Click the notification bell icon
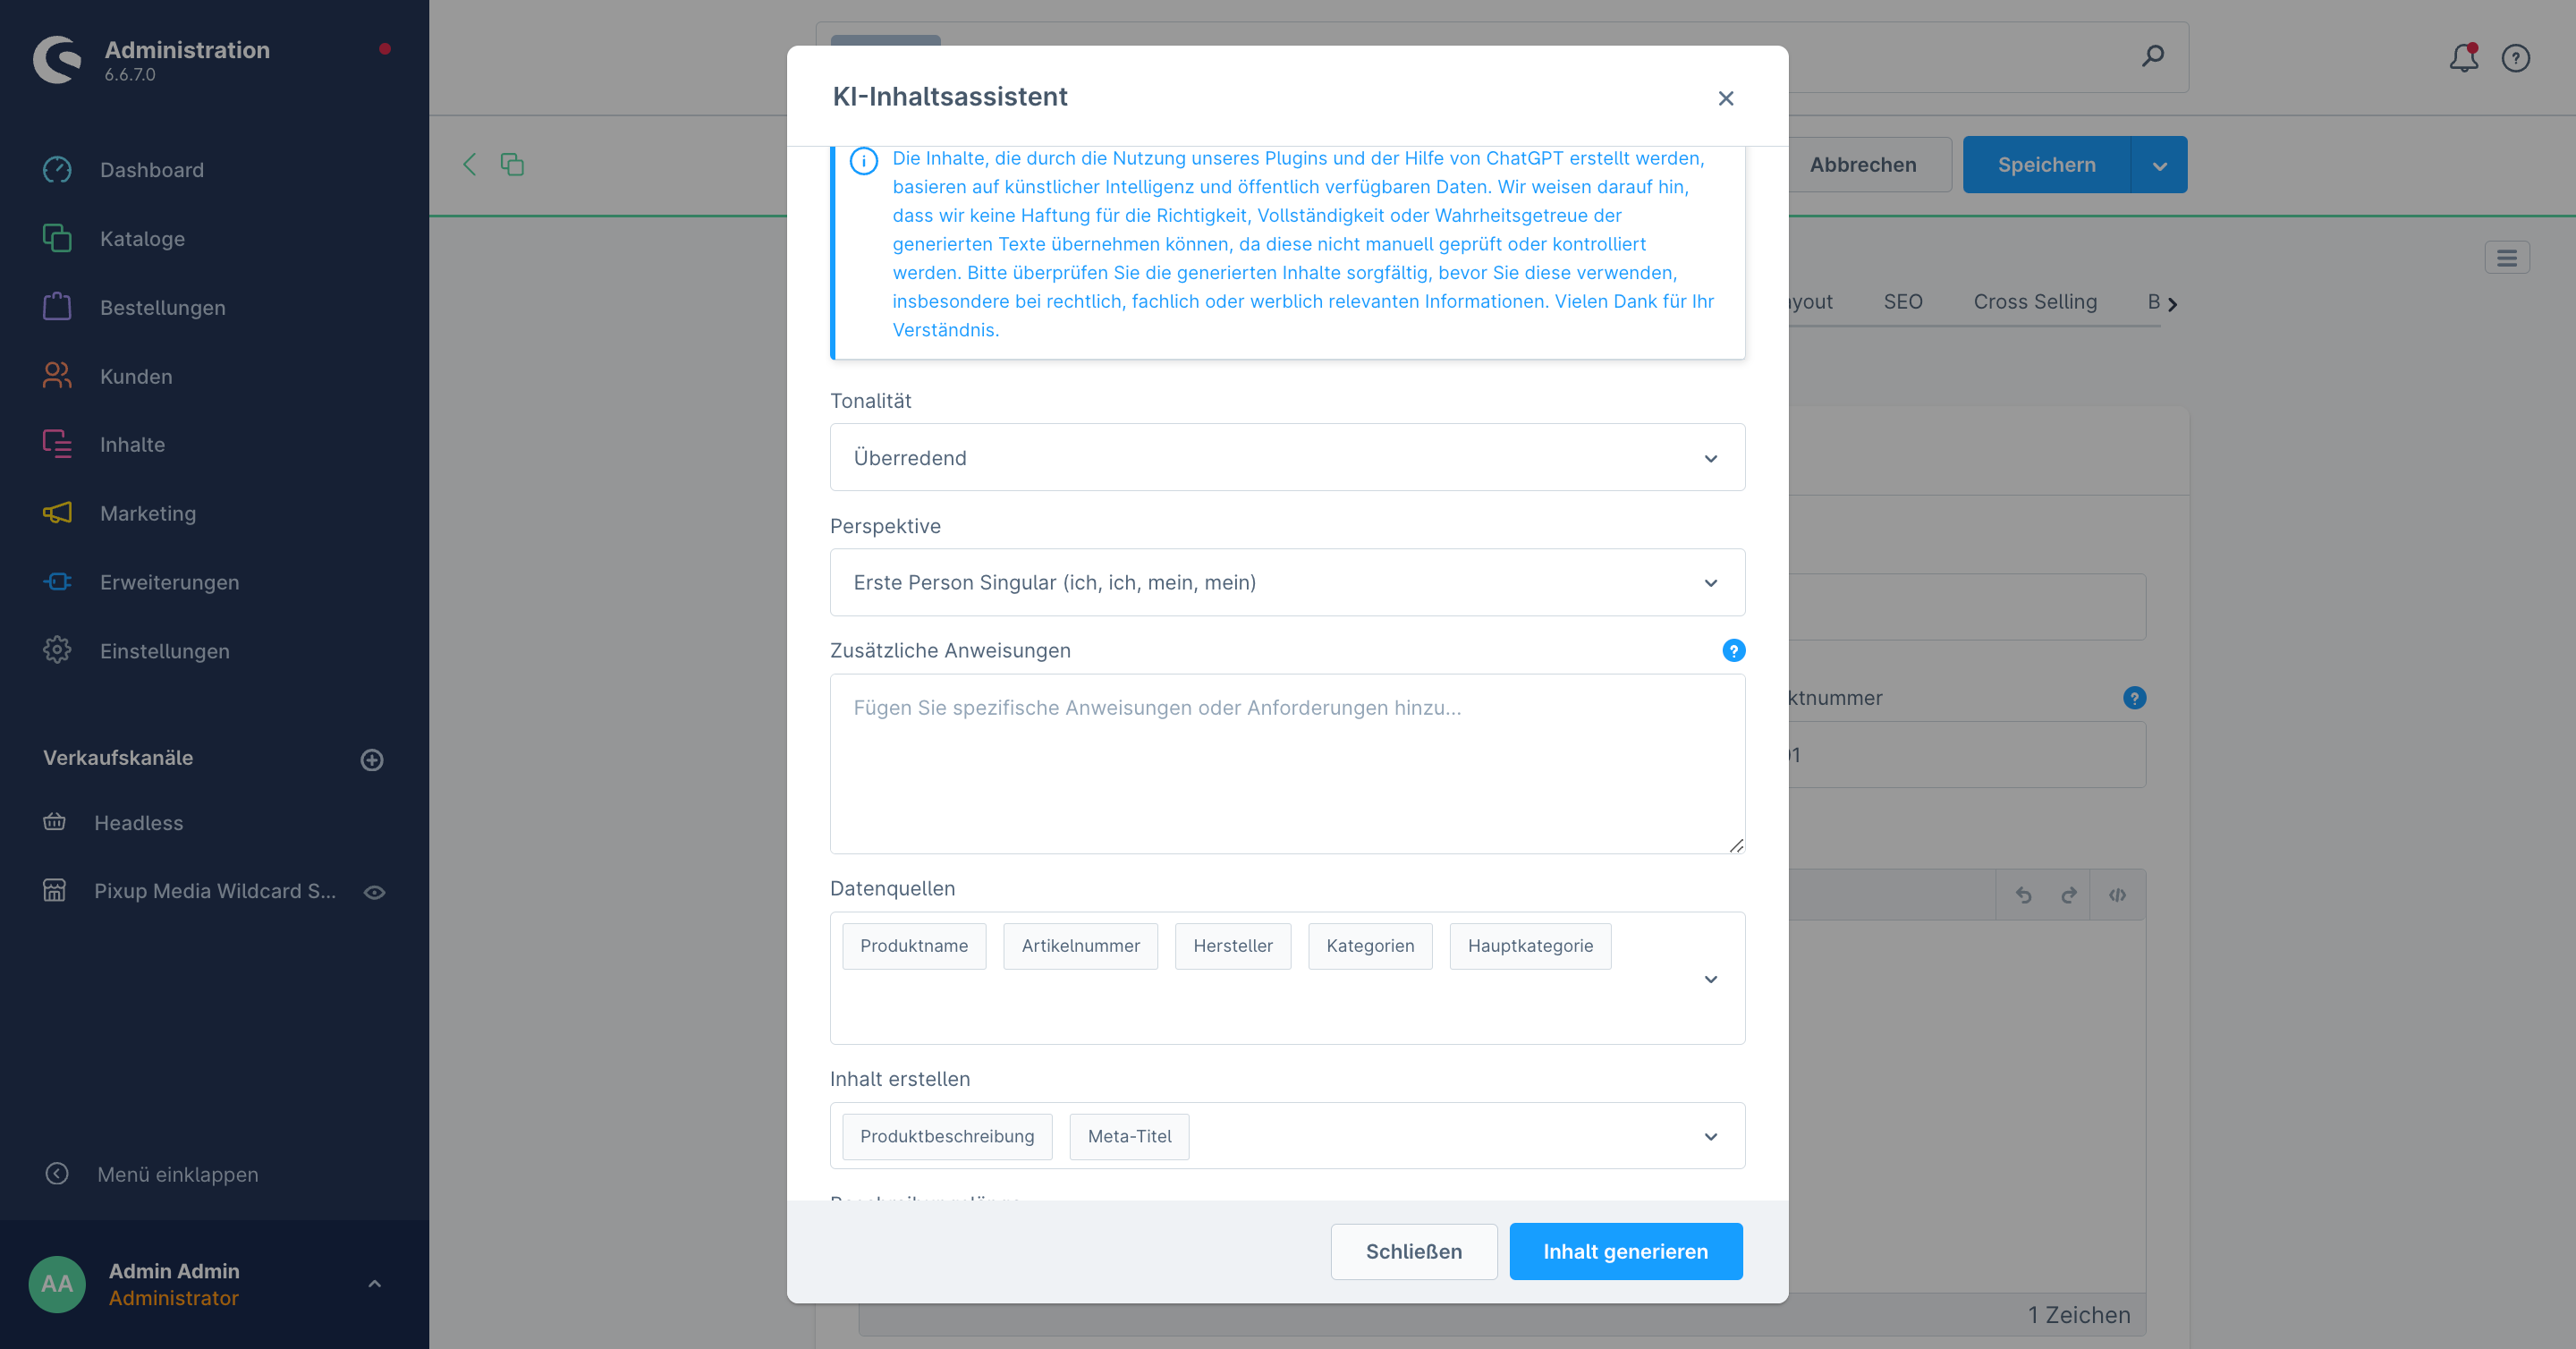This screenshot has height=1349, width=2576. [x=2462, y=58]
